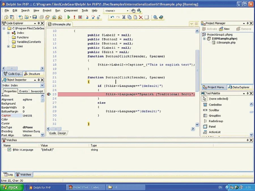Collapse the Tool Palette panel arrow
Screen dimensions: 255x191
[244, 93]
